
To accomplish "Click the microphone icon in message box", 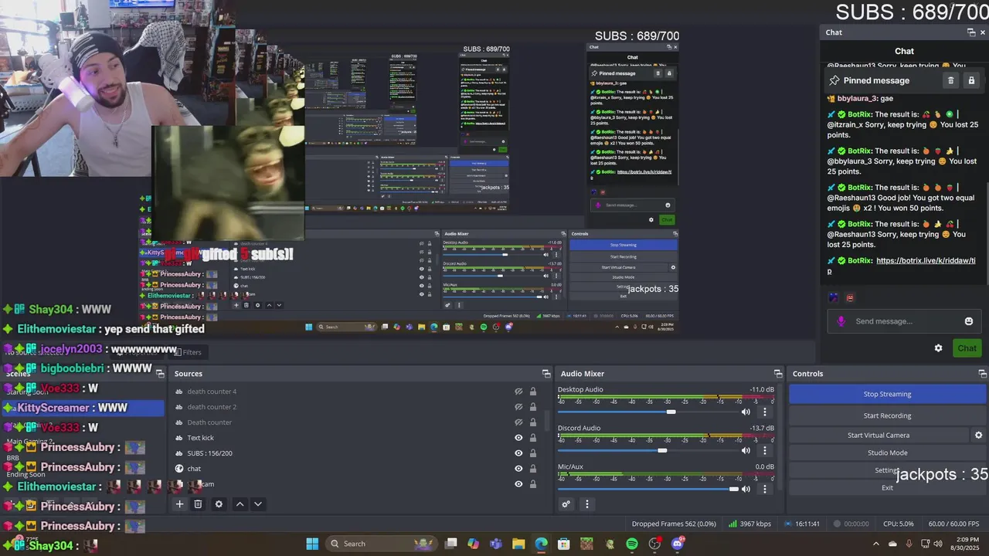I will click(841, 321).
